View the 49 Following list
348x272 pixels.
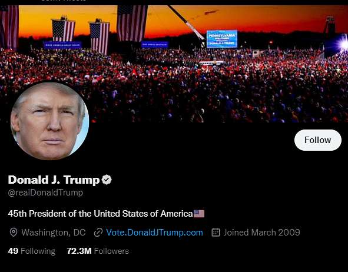32,251
